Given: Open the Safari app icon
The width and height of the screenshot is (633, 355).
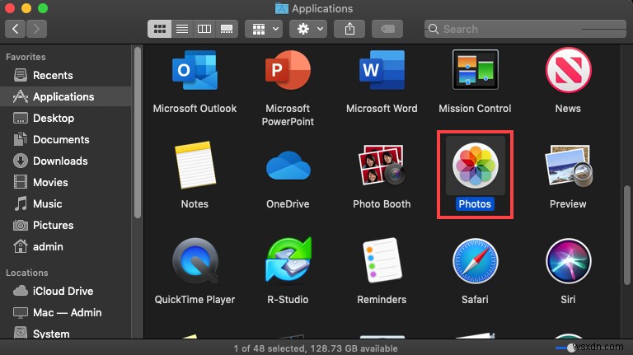Looking at the screenshot, I should coord(475,263).
